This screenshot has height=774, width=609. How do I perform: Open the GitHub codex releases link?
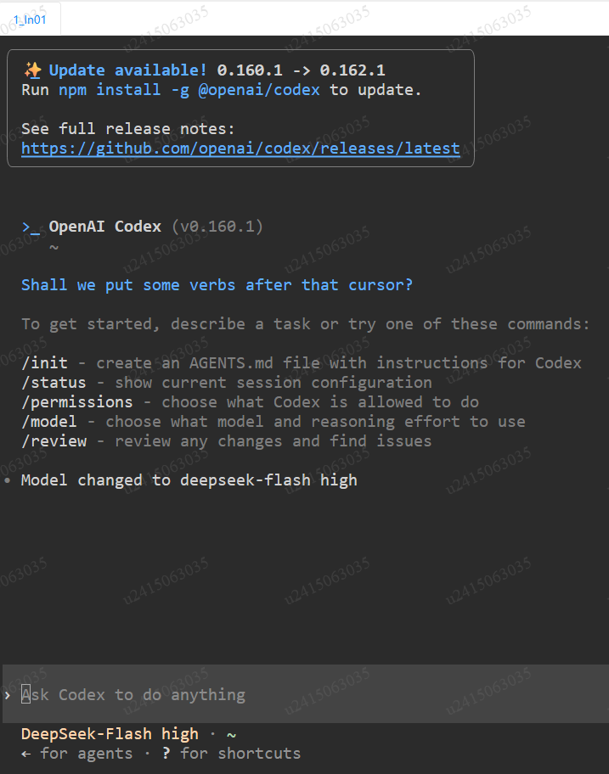(x=240, y=149)
